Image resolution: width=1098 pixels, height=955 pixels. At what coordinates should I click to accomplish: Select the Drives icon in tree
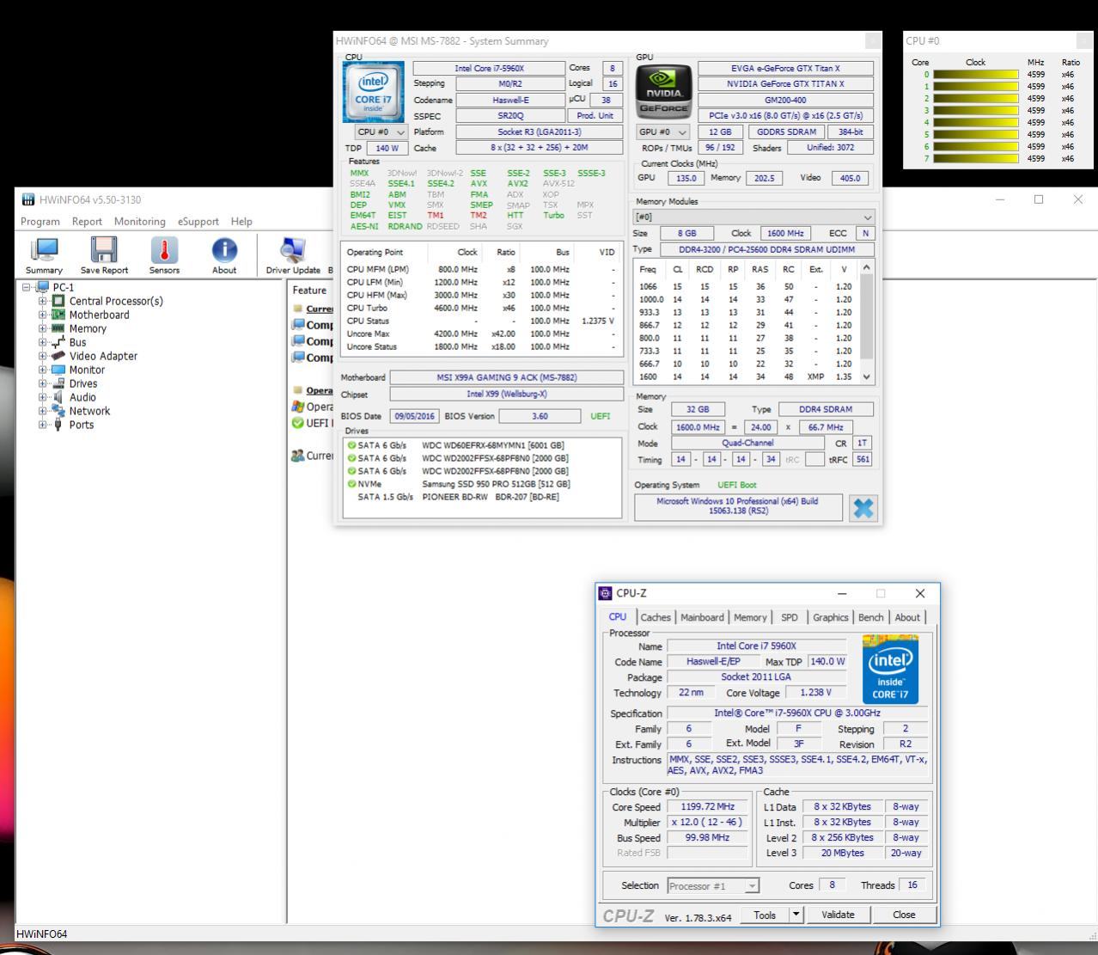point(58,383)
